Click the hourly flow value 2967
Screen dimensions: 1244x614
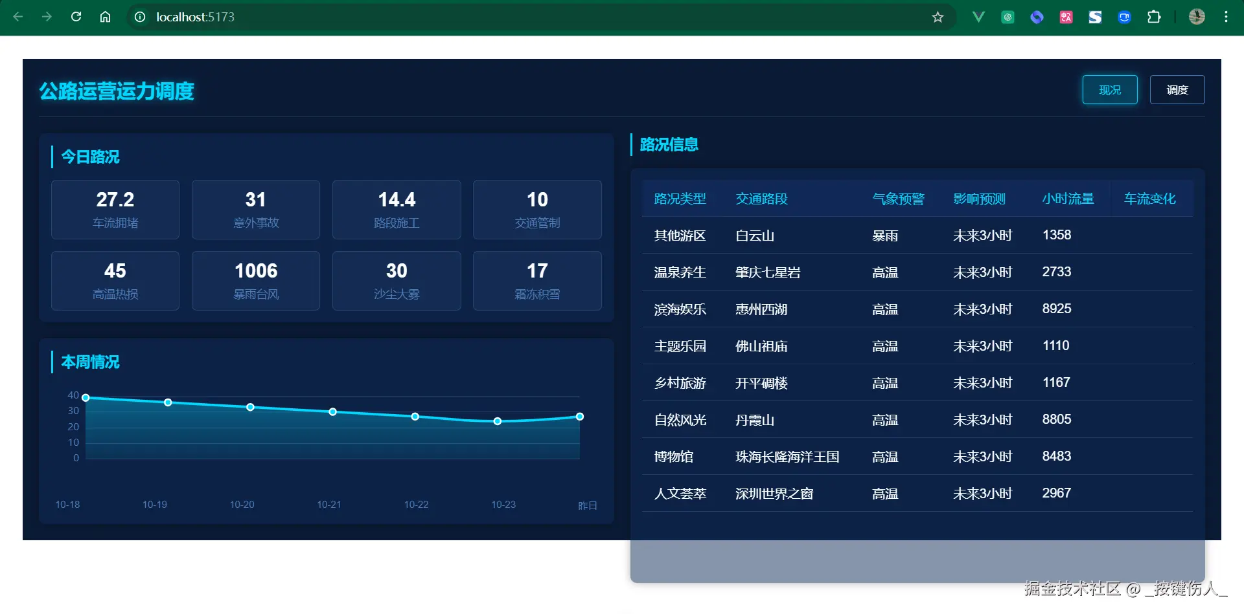coord(1057,493)
